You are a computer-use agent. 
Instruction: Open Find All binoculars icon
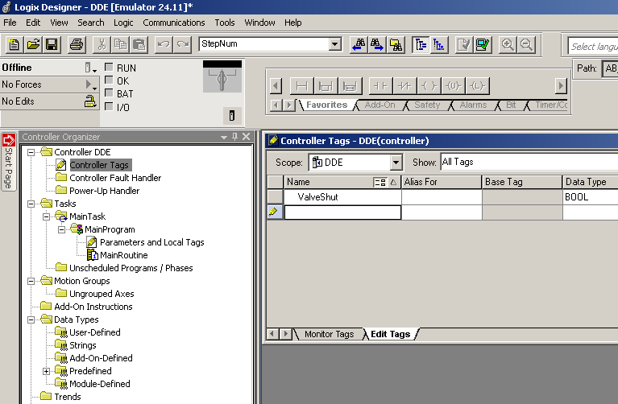click(x=396, y=45)
